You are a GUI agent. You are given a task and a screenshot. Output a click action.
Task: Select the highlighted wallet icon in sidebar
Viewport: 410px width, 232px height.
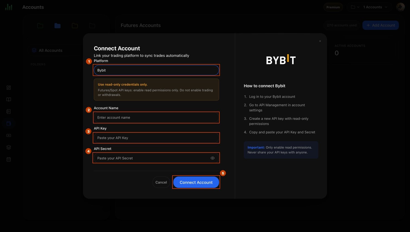click(9, 123)
